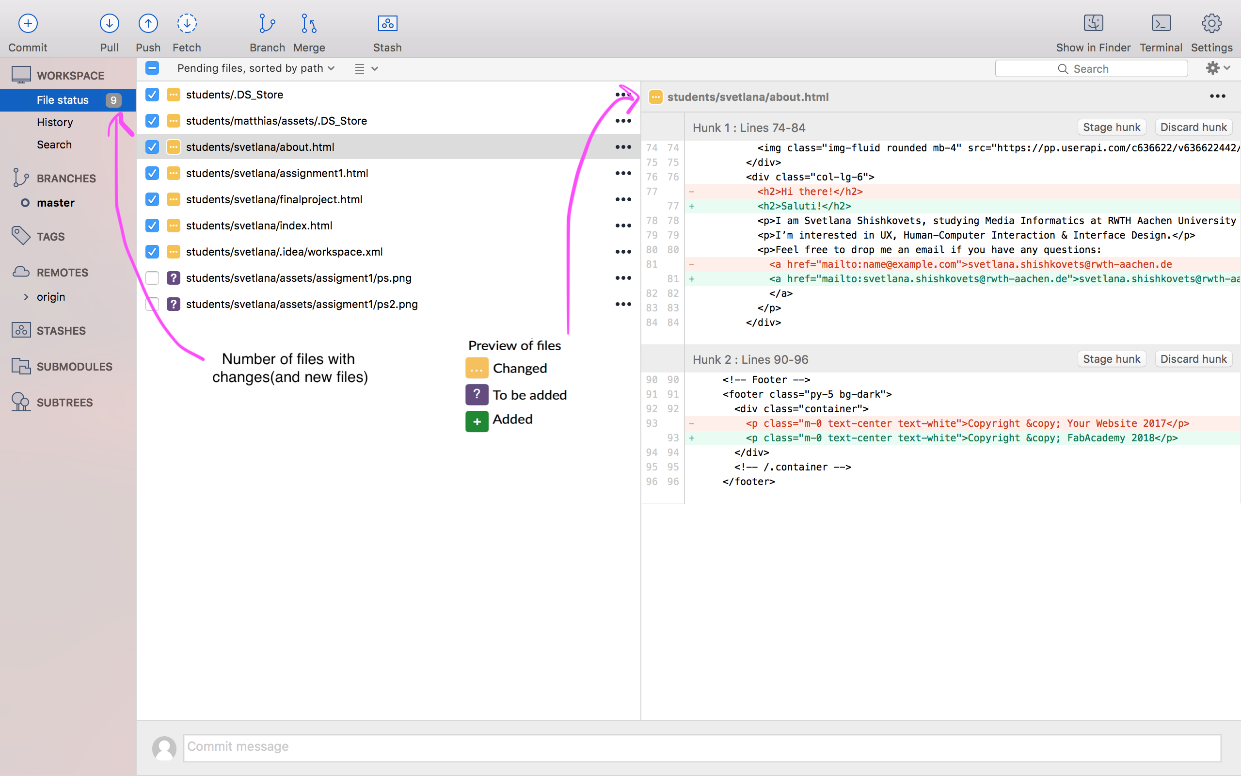The width and height of the screenshot is (1241, 776).
Task: Click the Subtrees sidebar icon
Action: click(21, 402)
